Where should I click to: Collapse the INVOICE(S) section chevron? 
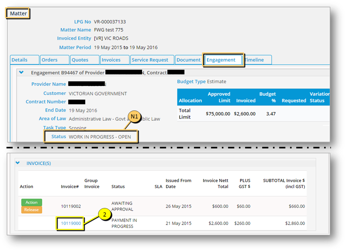18,163
